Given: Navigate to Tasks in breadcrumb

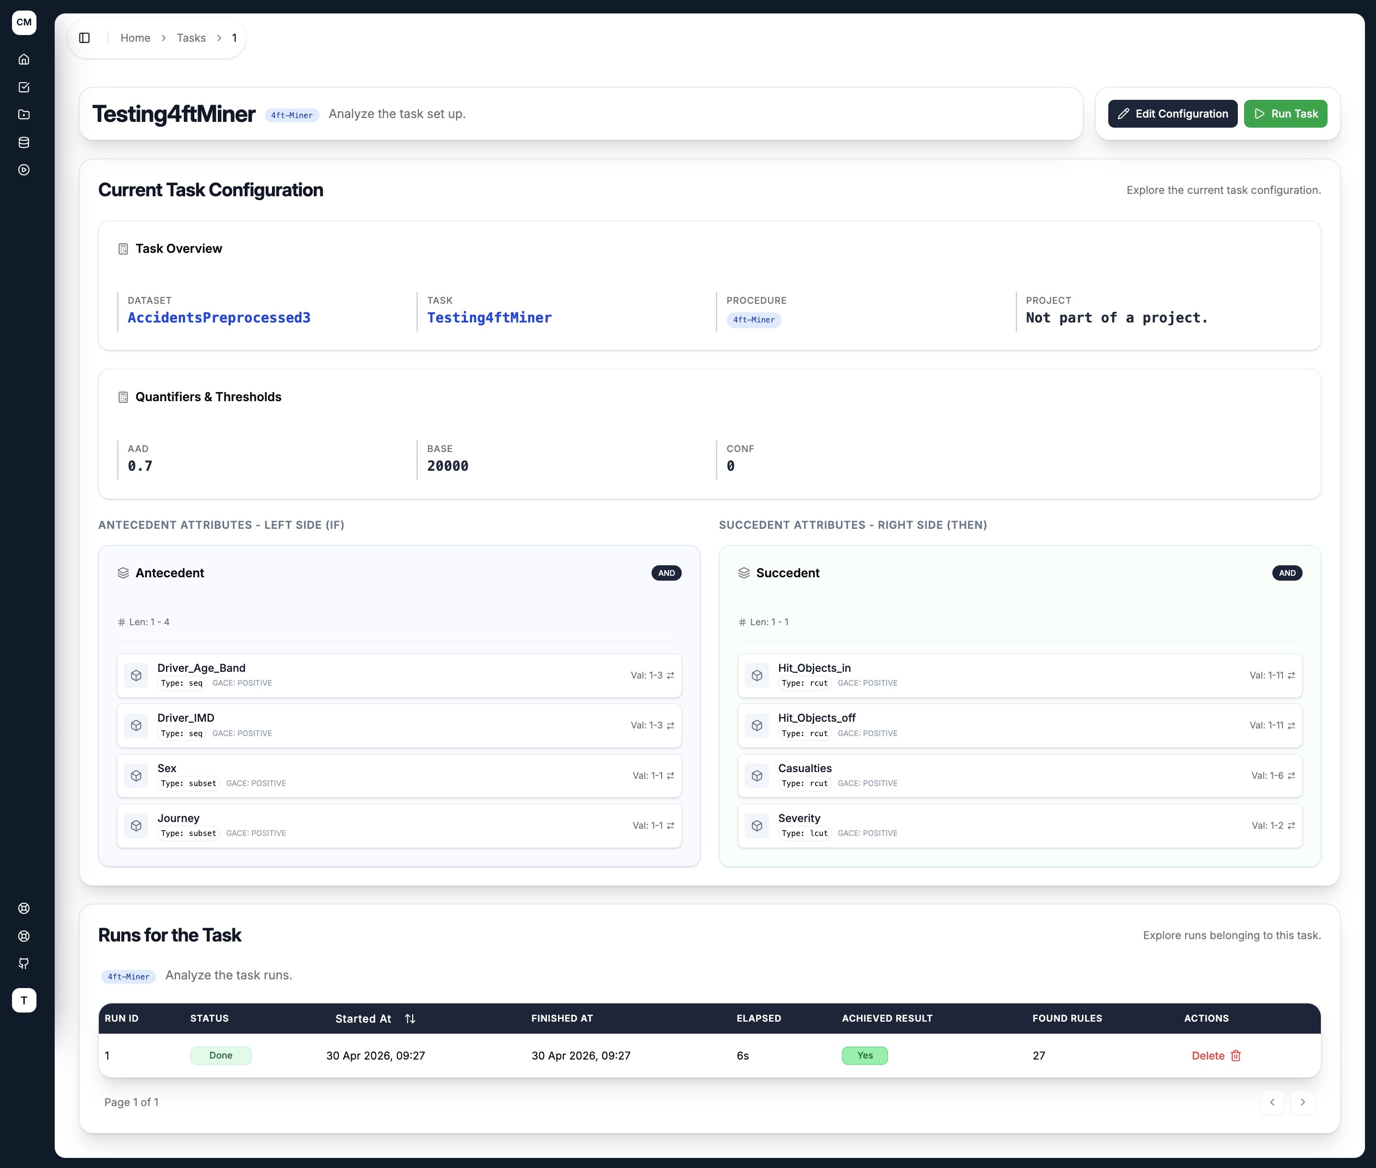Looking at the screenshot, I should point(191,38).
